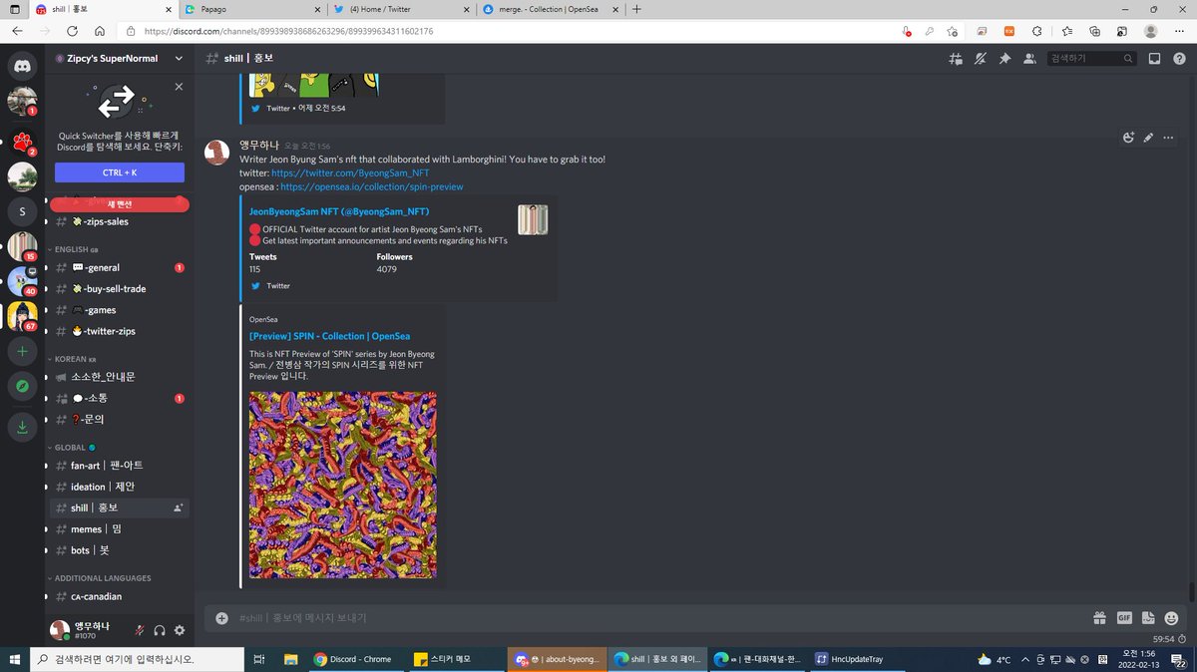Click the CTRL + K button
This screenshot has width=1197, height=672.
pos(120,172)
